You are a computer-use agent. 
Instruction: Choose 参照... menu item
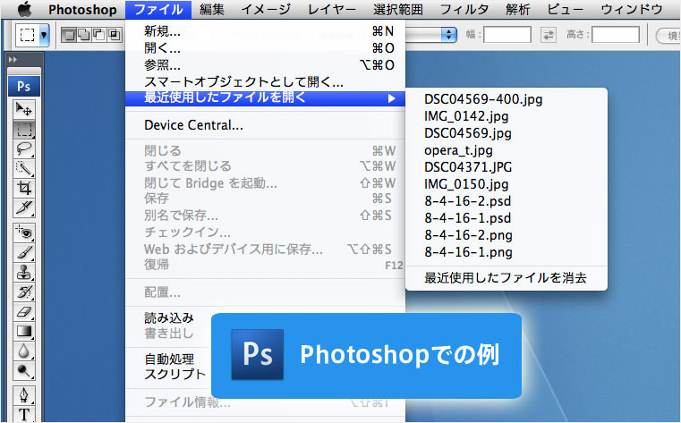tap(265, 65)
